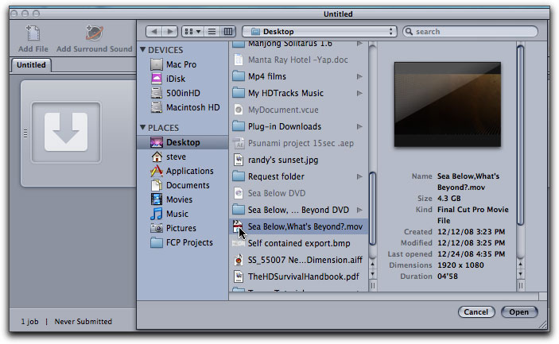Viewport: 559px width, 344px height.
Task: Click the Sea Below DVD disc image entry
Action: point(298,193)
